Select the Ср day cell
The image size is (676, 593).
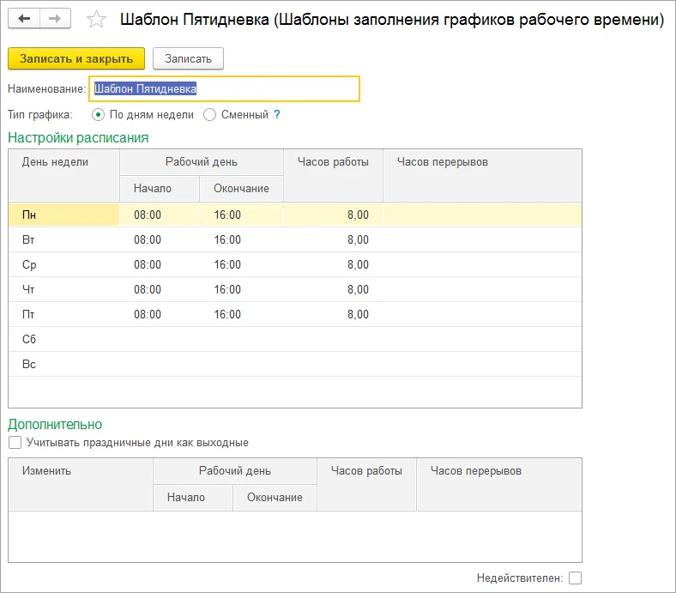tap(63, 265)
